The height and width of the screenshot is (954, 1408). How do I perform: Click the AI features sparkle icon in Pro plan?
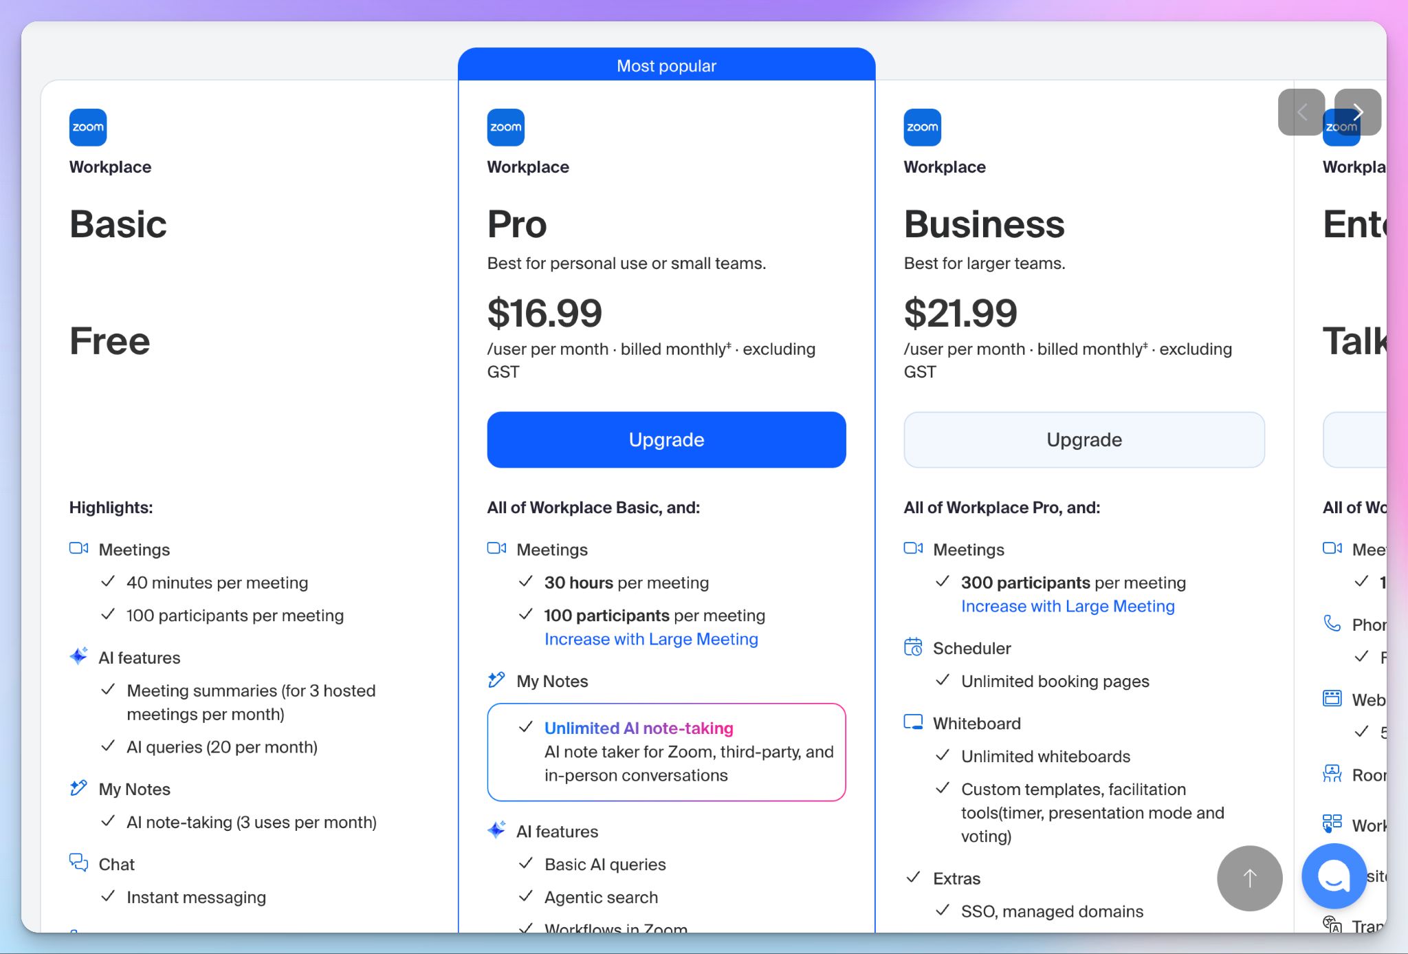tap(497, 830)
